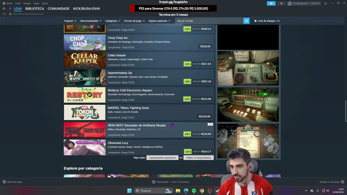Expand the Categorias dropdown
Image resolution: width=347 pixels, height=195 pixels.
pyautogui.click(x=113, y=21)
